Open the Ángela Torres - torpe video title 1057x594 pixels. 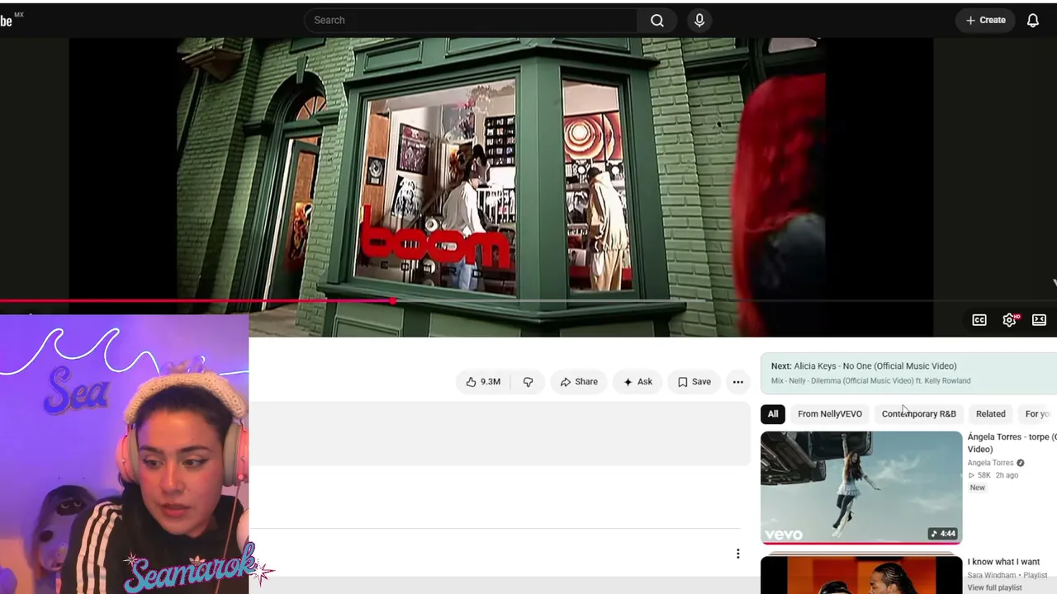click(x=1012, y=443)
